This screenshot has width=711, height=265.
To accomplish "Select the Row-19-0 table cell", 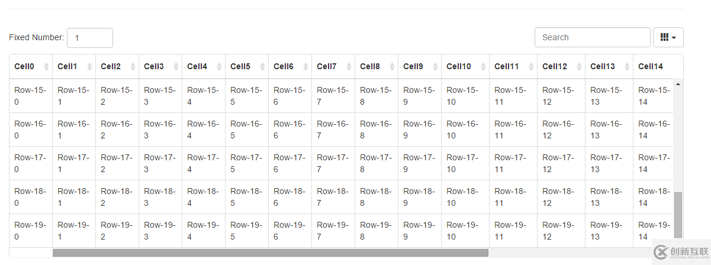I will pyautogui.click(x=31, y=231).
